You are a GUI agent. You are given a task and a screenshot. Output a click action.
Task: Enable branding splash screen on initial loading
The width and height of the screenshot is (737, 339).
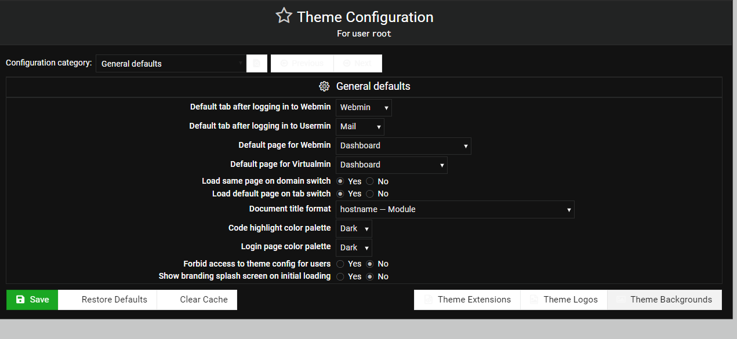(340, 276)
